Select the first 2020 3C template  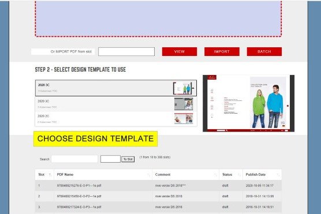pos(116,88)
